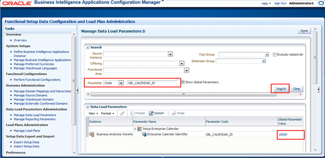
Task: Click the global parameter value 10000
Action: (283, 134)
